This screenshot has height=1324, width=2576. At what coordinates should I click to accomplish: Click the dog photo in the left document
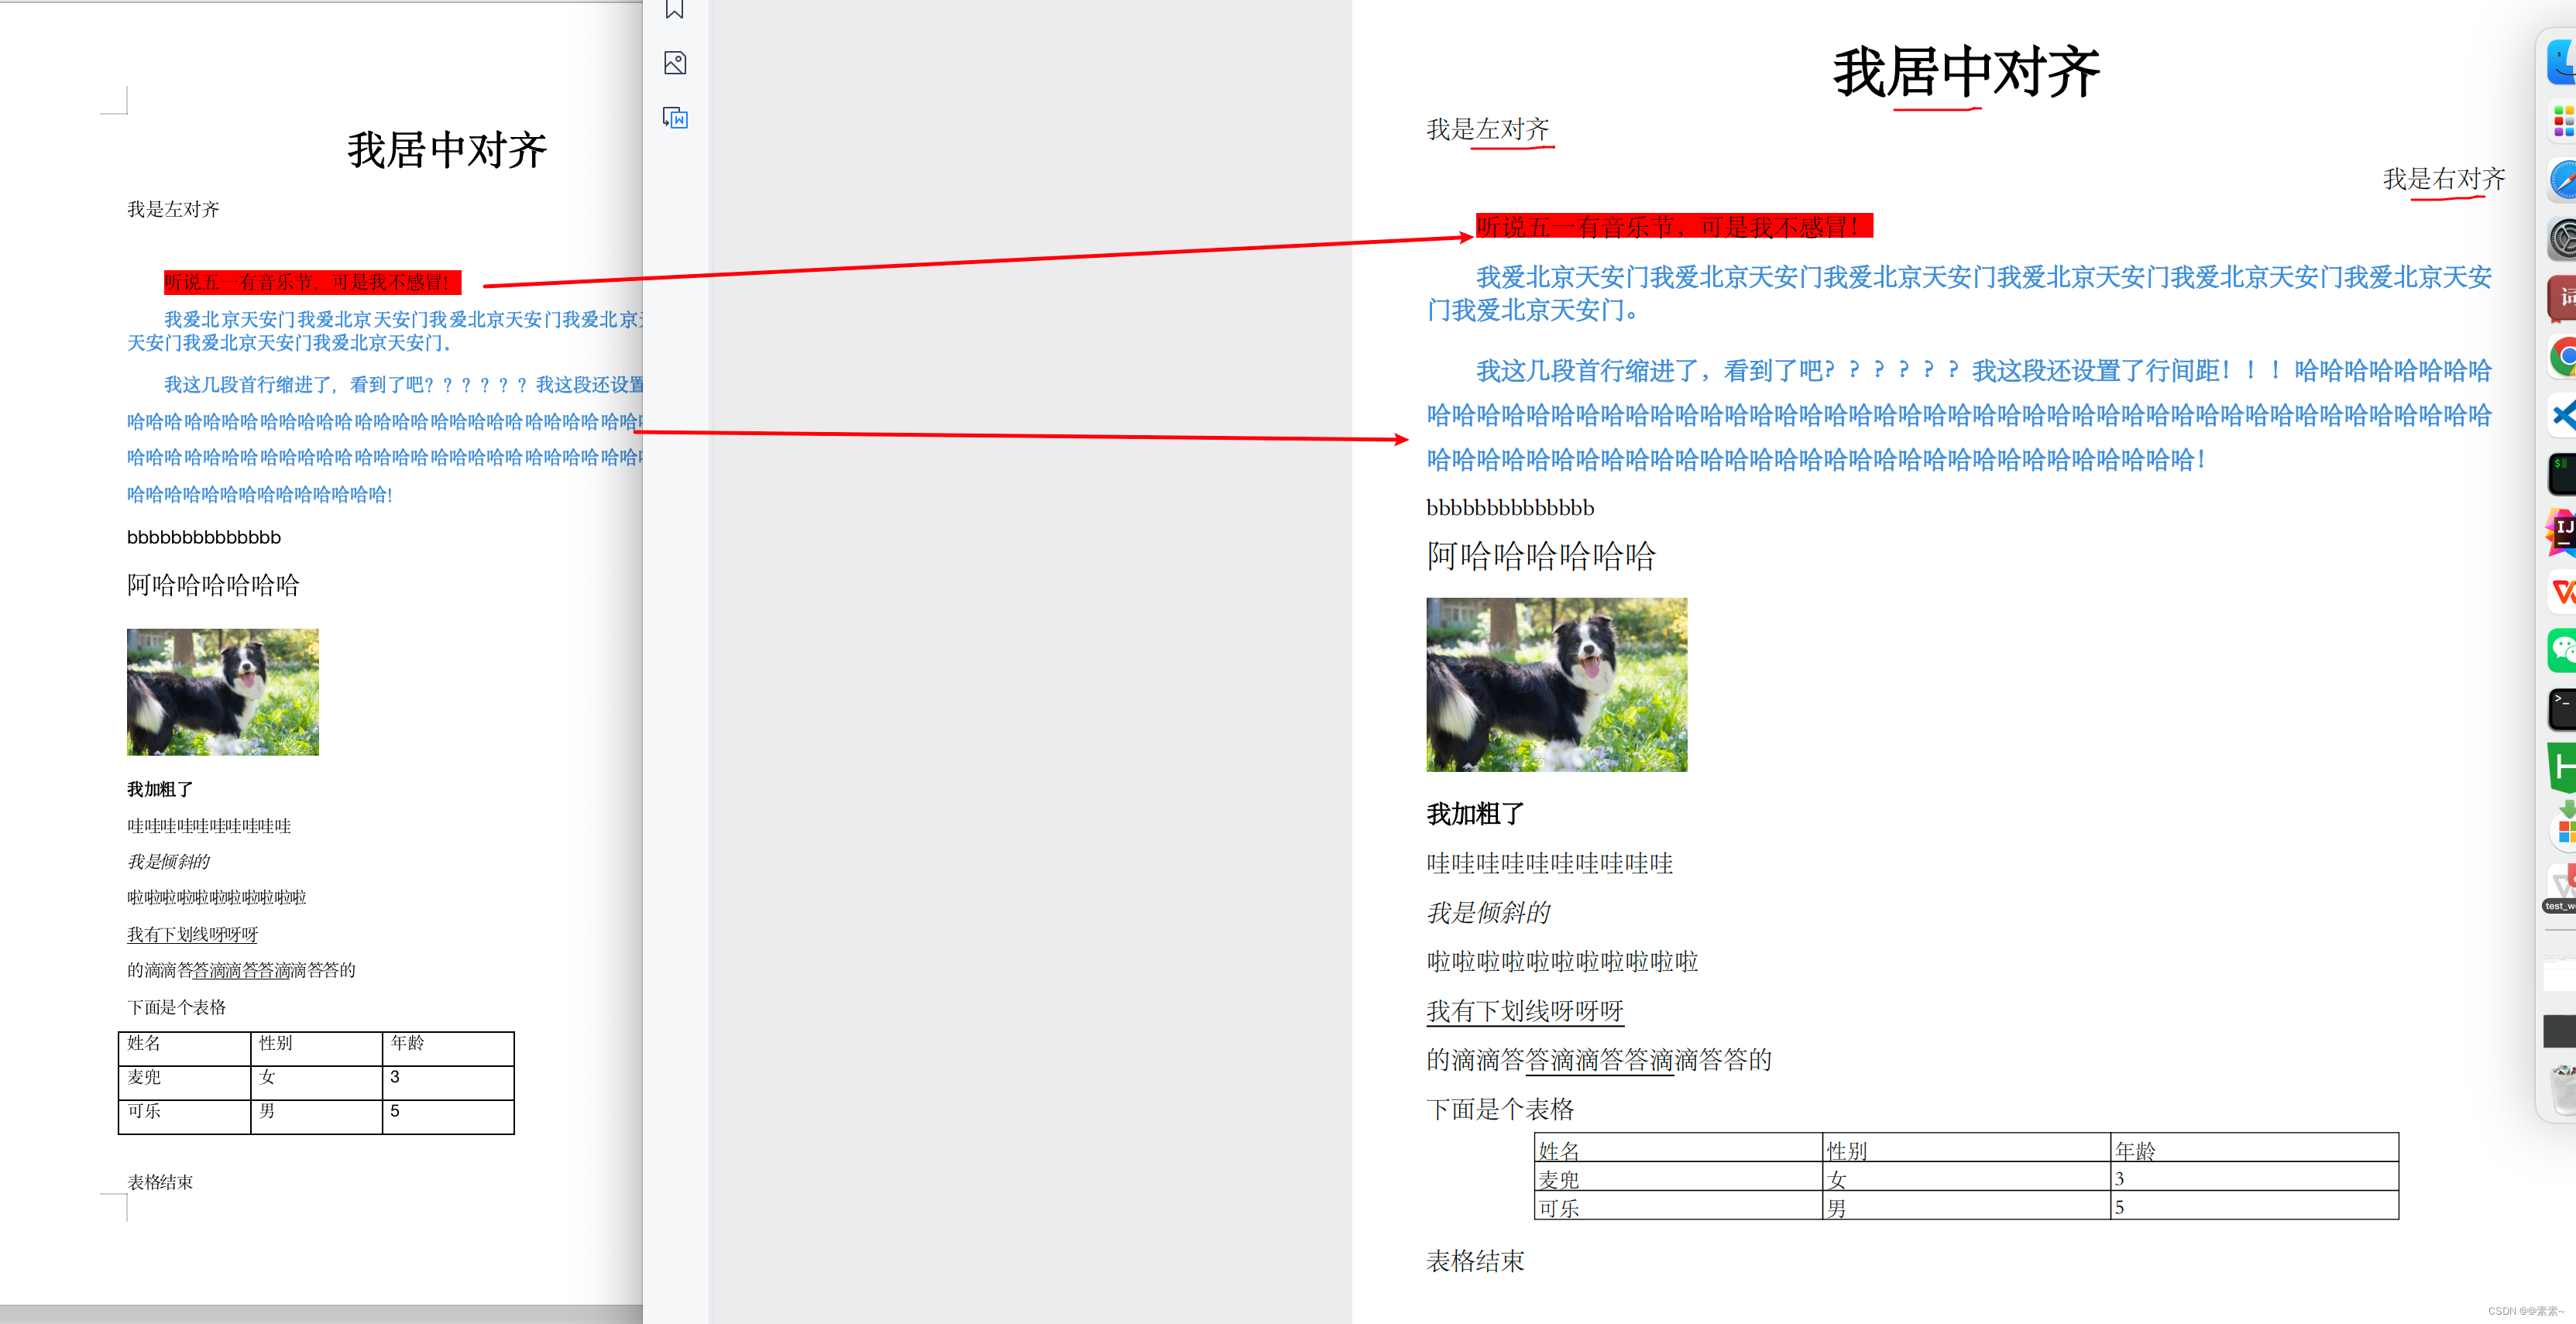point(223,692)
